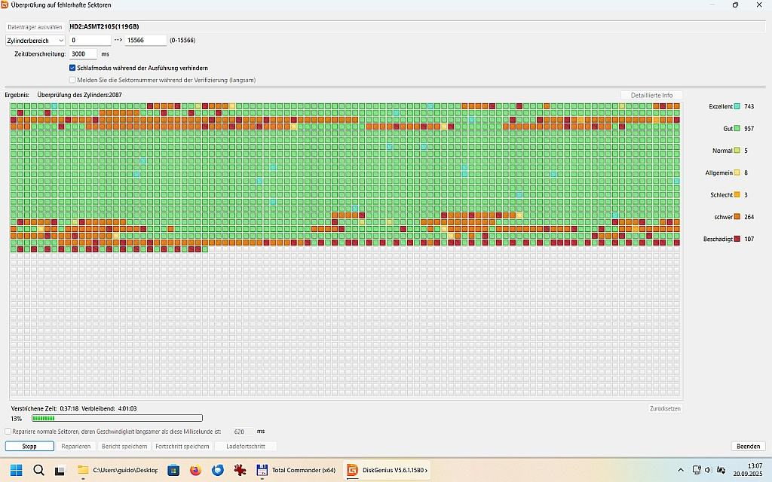Toggle 'Melden Sie die Sektornummer' checkbox
This screenshot has width=772, height=482.
[72, 80]
